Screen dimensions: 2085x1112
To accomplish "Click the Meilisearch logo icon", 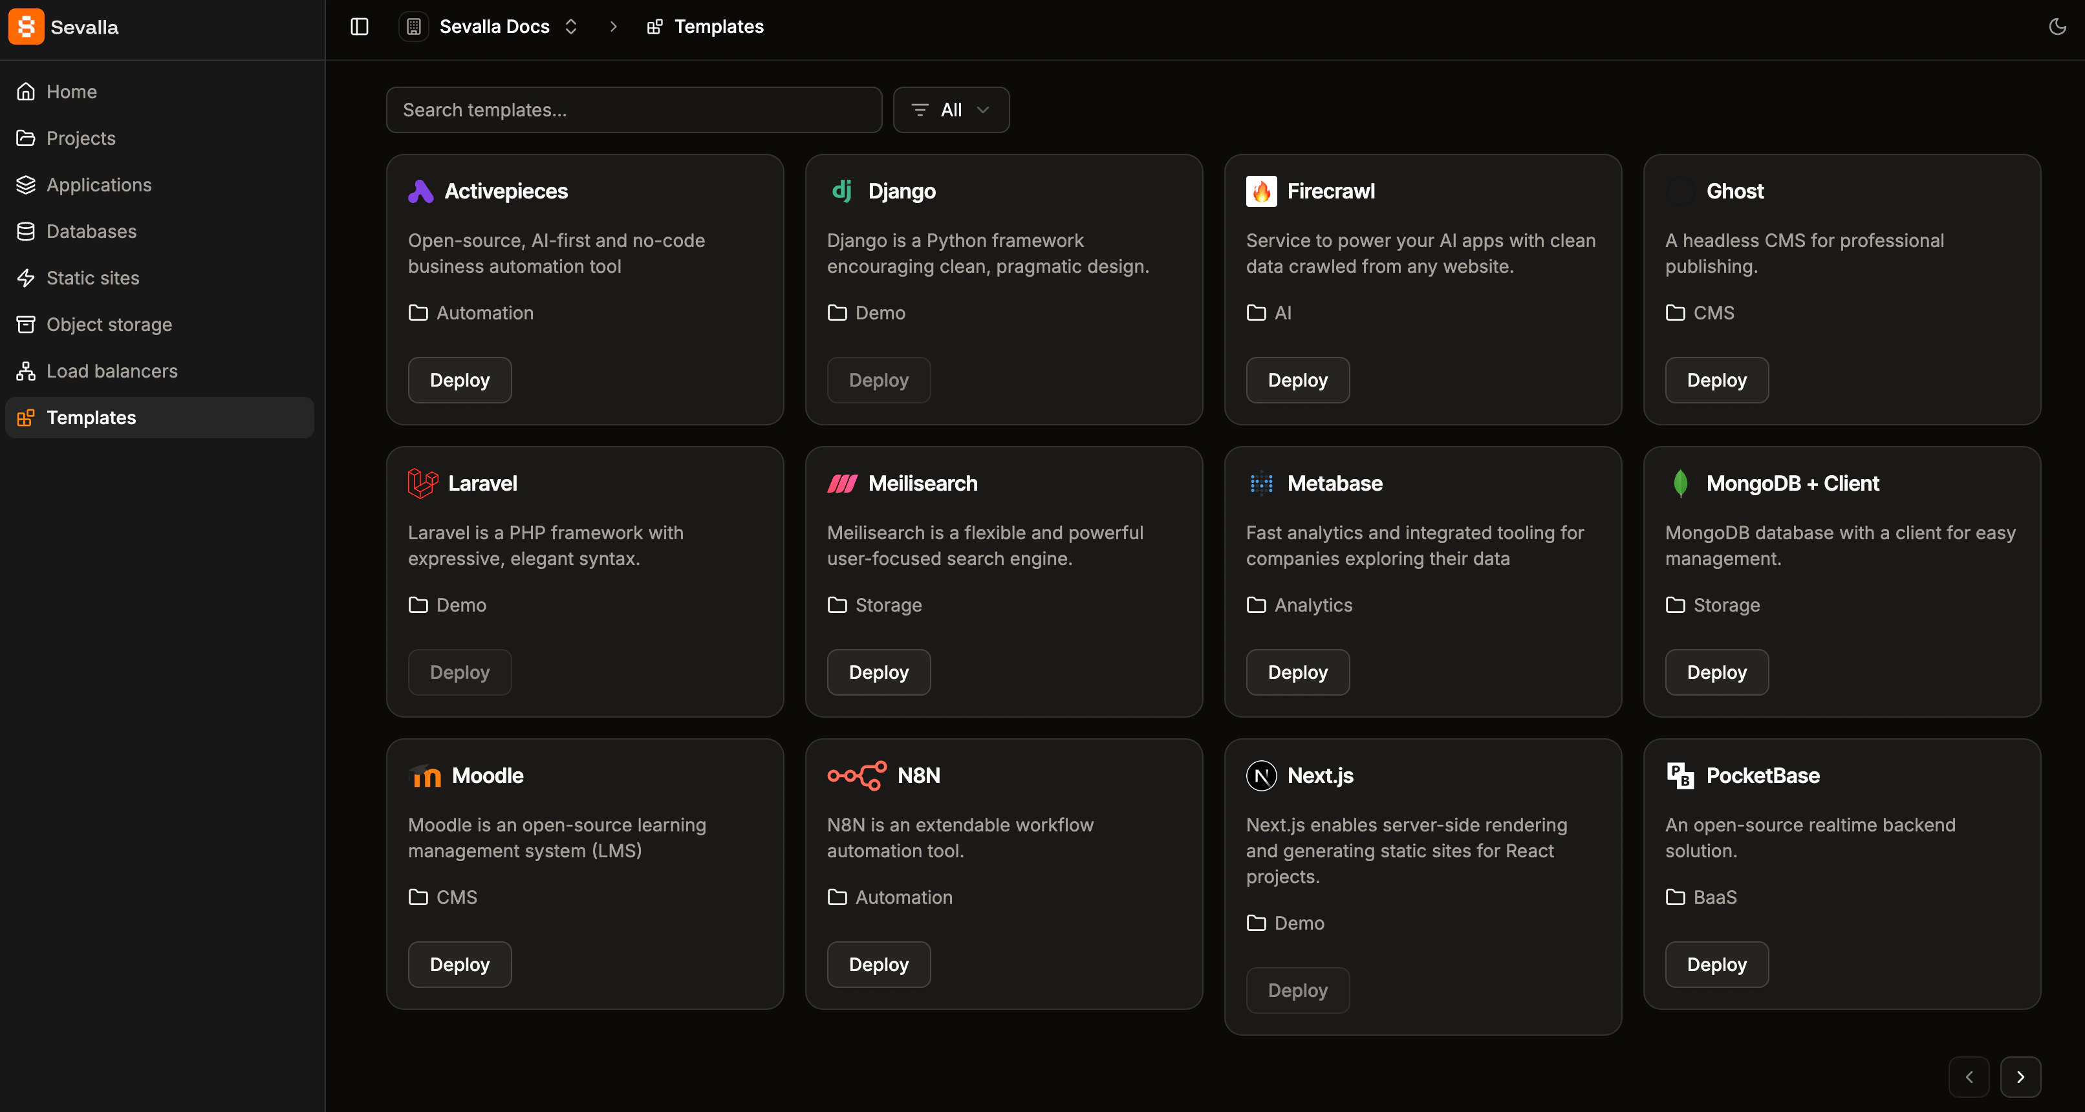I will click(x=842, y=484).
